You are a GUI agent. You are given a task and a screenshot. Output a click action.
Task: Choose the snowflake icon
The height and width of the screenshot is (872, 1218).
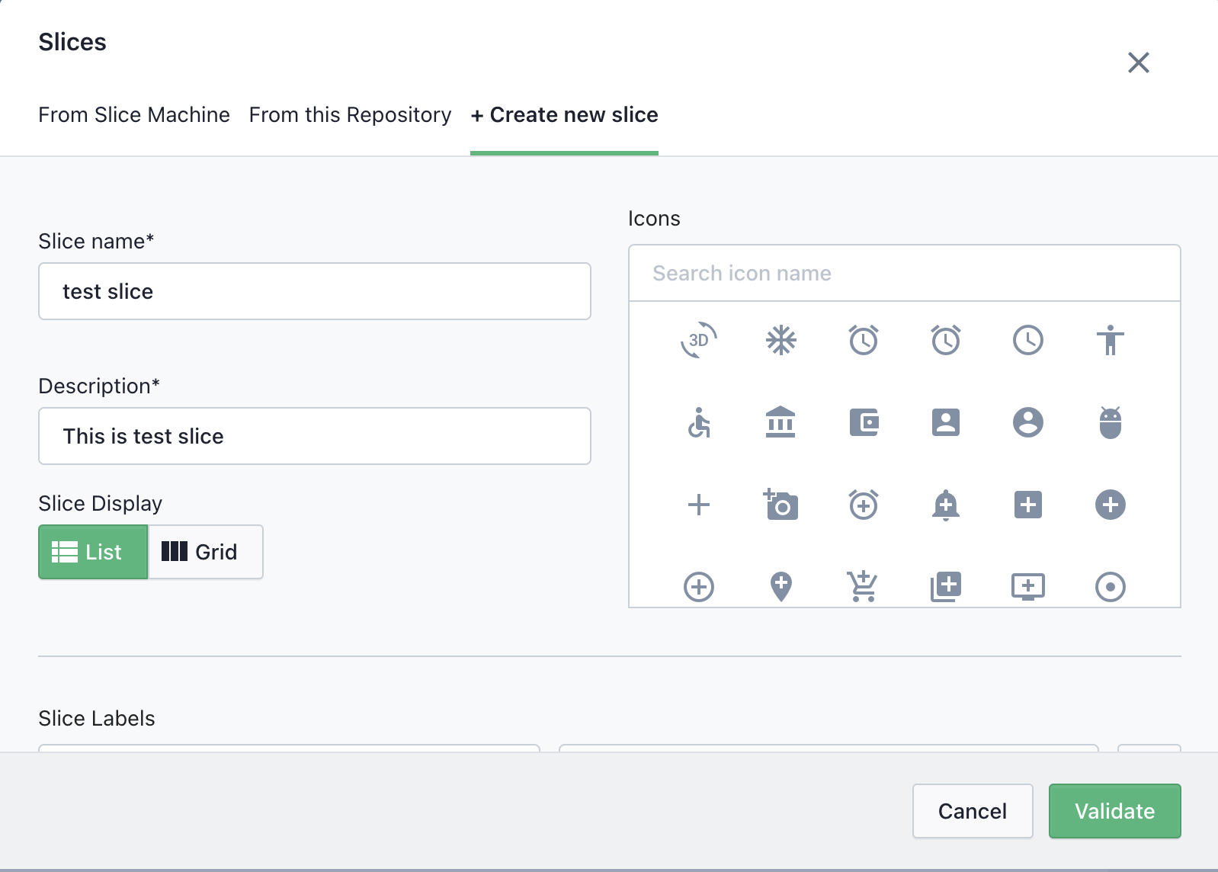[x=780, y=340]
